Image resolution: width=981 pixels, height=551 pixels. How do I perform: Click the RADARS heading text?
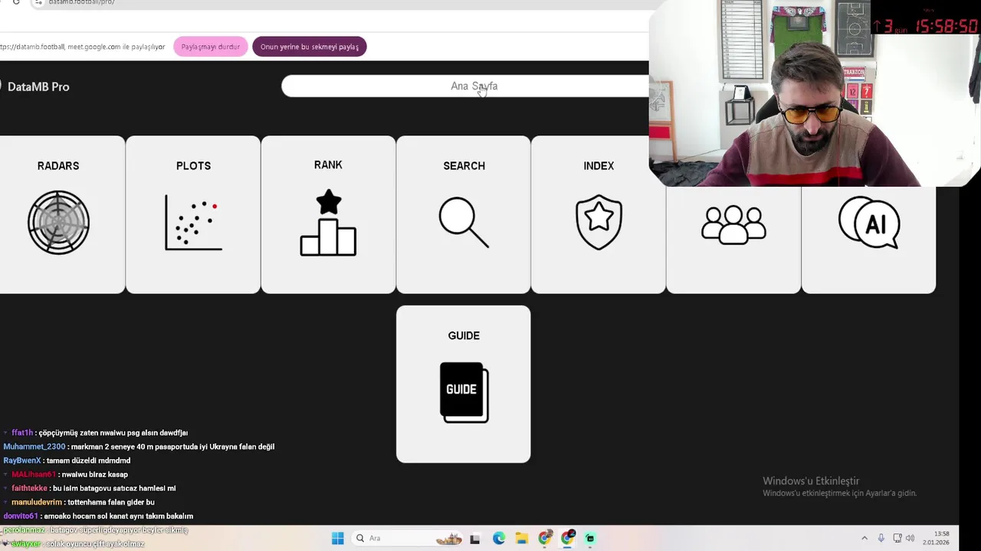click(58, 165)
